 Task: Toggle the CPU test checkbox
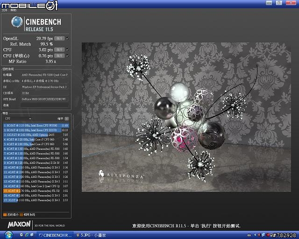67,49
